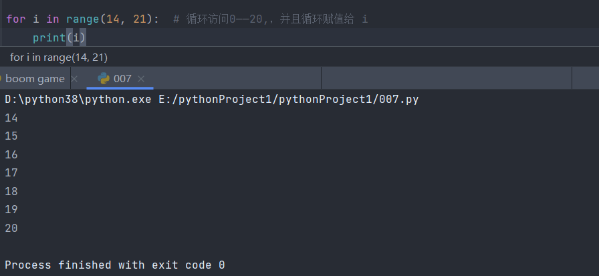The width and height of the screenshot is (599, 276).
Task: Click the console output line 16
Action: (x=11, y=155)
